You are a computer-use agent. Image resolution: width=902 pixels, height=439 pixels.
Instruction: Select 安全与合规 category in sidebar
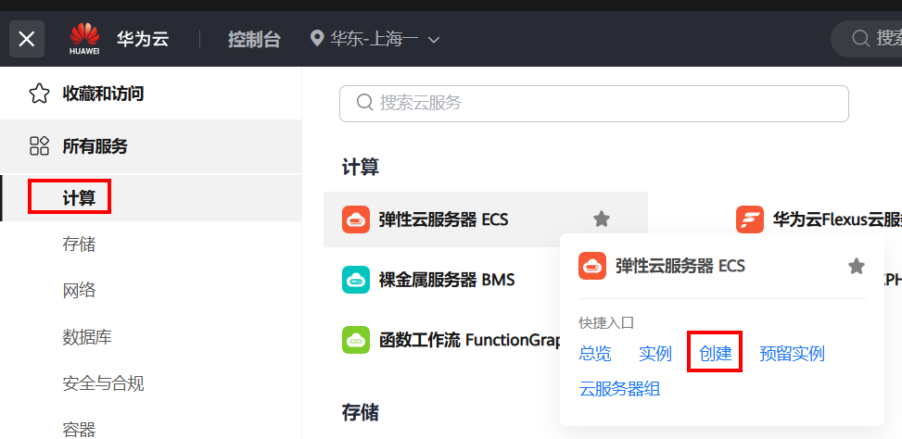point(103,383)
